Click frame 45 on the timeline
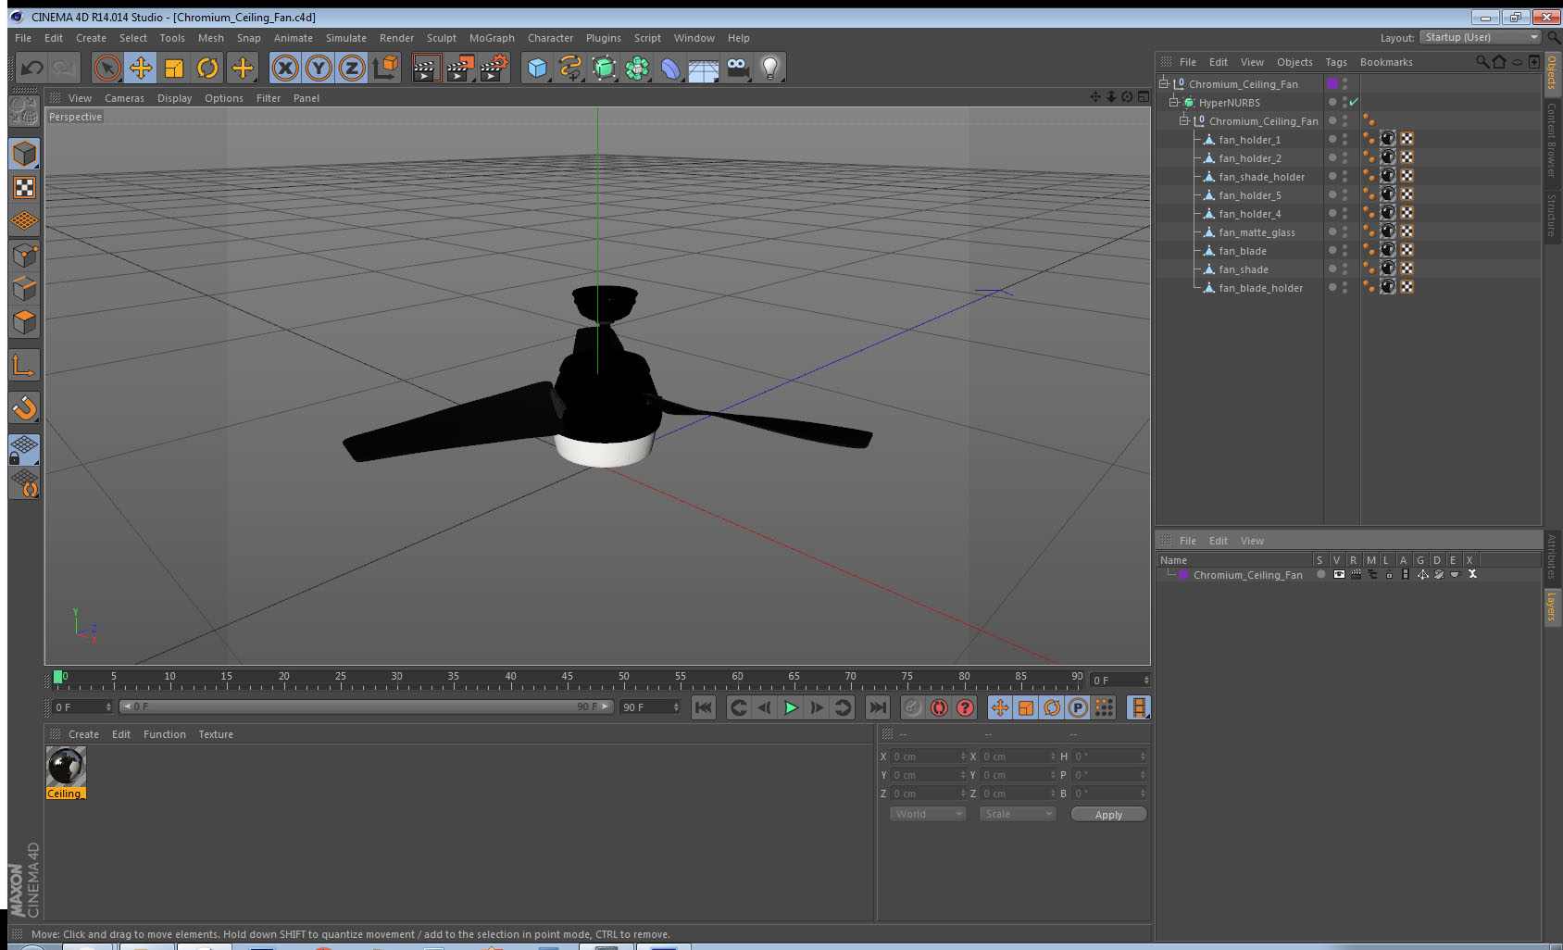Viewport: 1563px width, 950px height. (x=567, y=679)
